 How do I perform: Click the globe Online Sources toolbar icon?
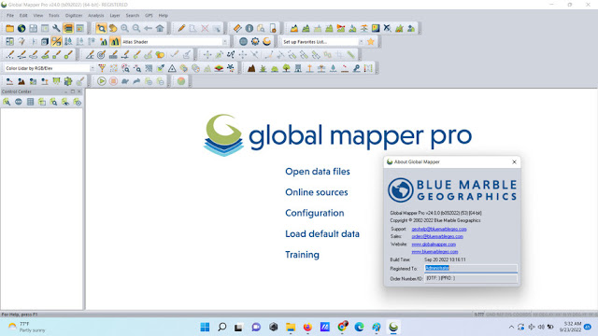click(21, 28)
